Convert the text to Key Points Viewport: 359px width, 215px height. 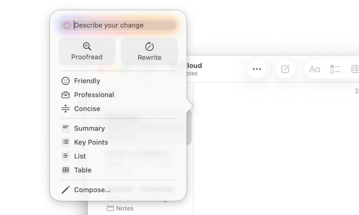pos(91,142)
